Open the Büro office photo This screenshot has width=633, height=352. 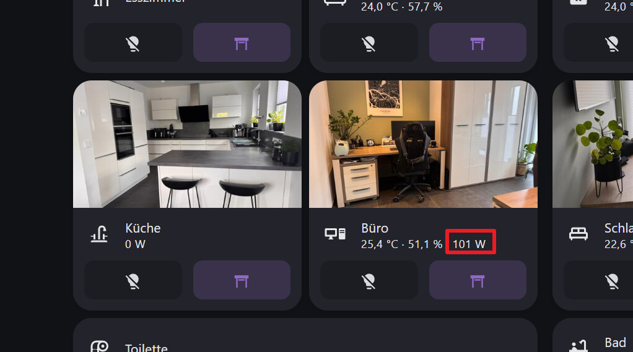[x=423, y=144]
